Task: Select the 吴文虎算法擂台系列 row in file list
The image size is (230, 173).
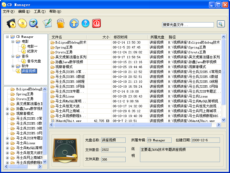Action: [135, 57]
